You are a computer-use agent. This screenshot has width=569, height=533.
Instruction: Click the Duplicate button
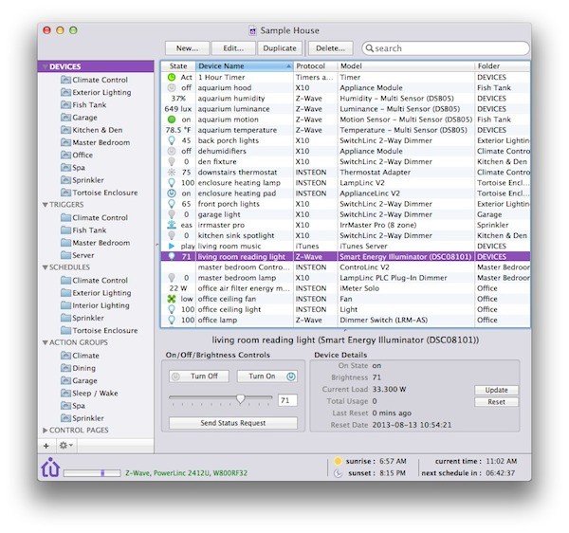coord(279,47)
